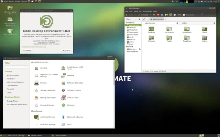
Task: Eject the 'data on ...' network mount
Action: 140,49
